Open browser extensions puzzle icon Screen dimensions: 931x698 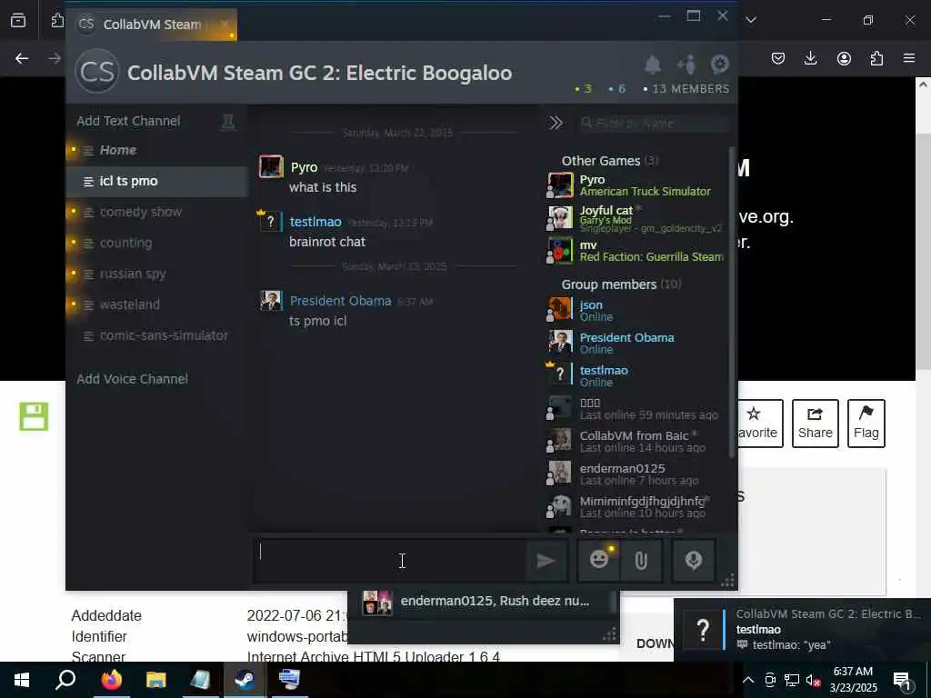[876, 58]
